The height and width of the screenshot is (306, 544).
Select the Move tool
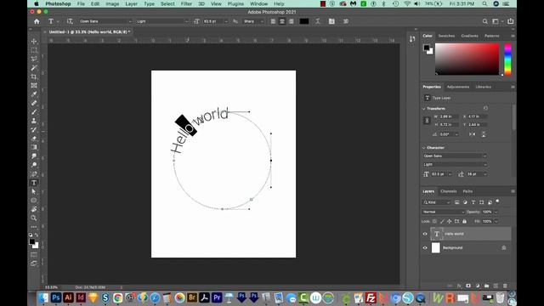pyautogui.click(x=34, y=42)
